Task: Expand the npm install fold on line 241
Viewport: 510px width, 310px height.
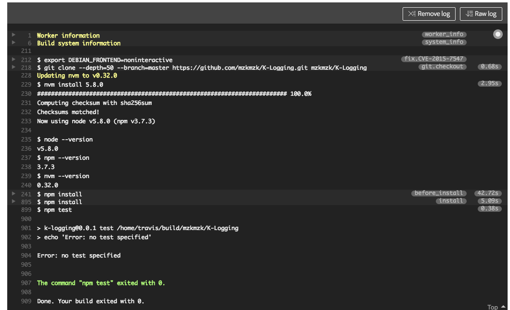Action: (x=14, y=194)
